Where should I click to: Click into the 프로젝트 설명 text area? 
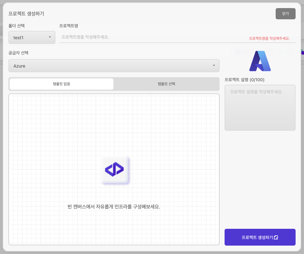tap(260, 108)
